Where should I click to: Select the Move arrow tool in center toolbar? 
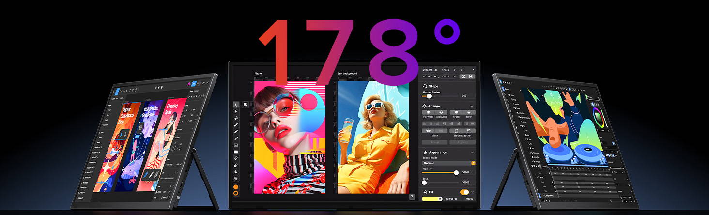(x=236, y=105)
